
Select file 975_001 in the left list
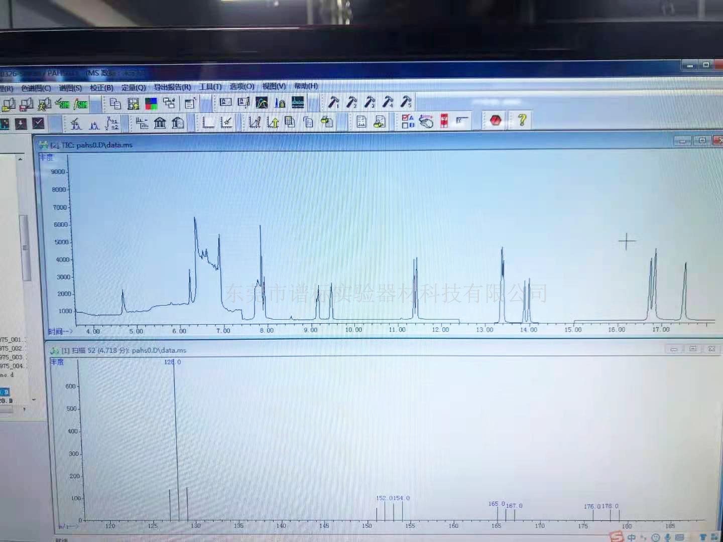pos(12,340)
